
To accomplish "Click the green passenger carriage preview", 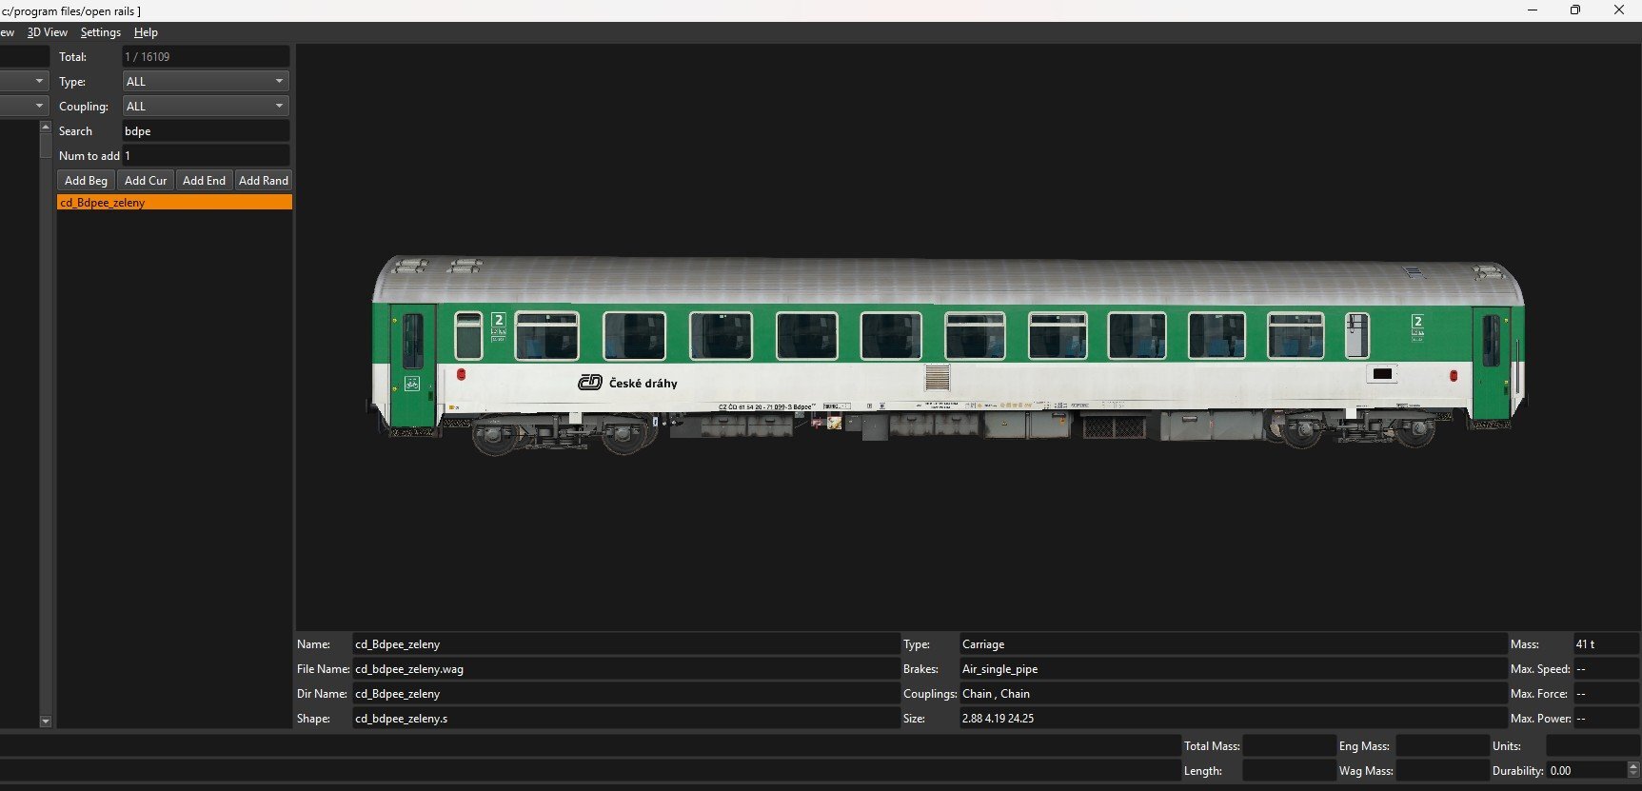I will pyautogui.click(x=948, y=354).
